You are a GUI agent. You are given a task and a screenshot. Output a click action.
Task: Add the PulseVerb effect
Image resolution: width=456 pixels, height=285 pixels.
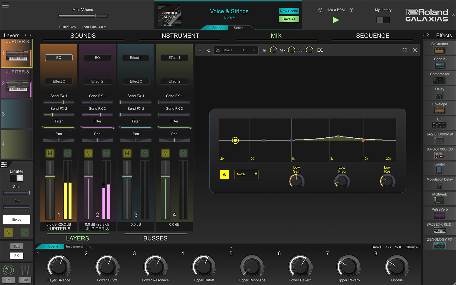tap(439, 213)
